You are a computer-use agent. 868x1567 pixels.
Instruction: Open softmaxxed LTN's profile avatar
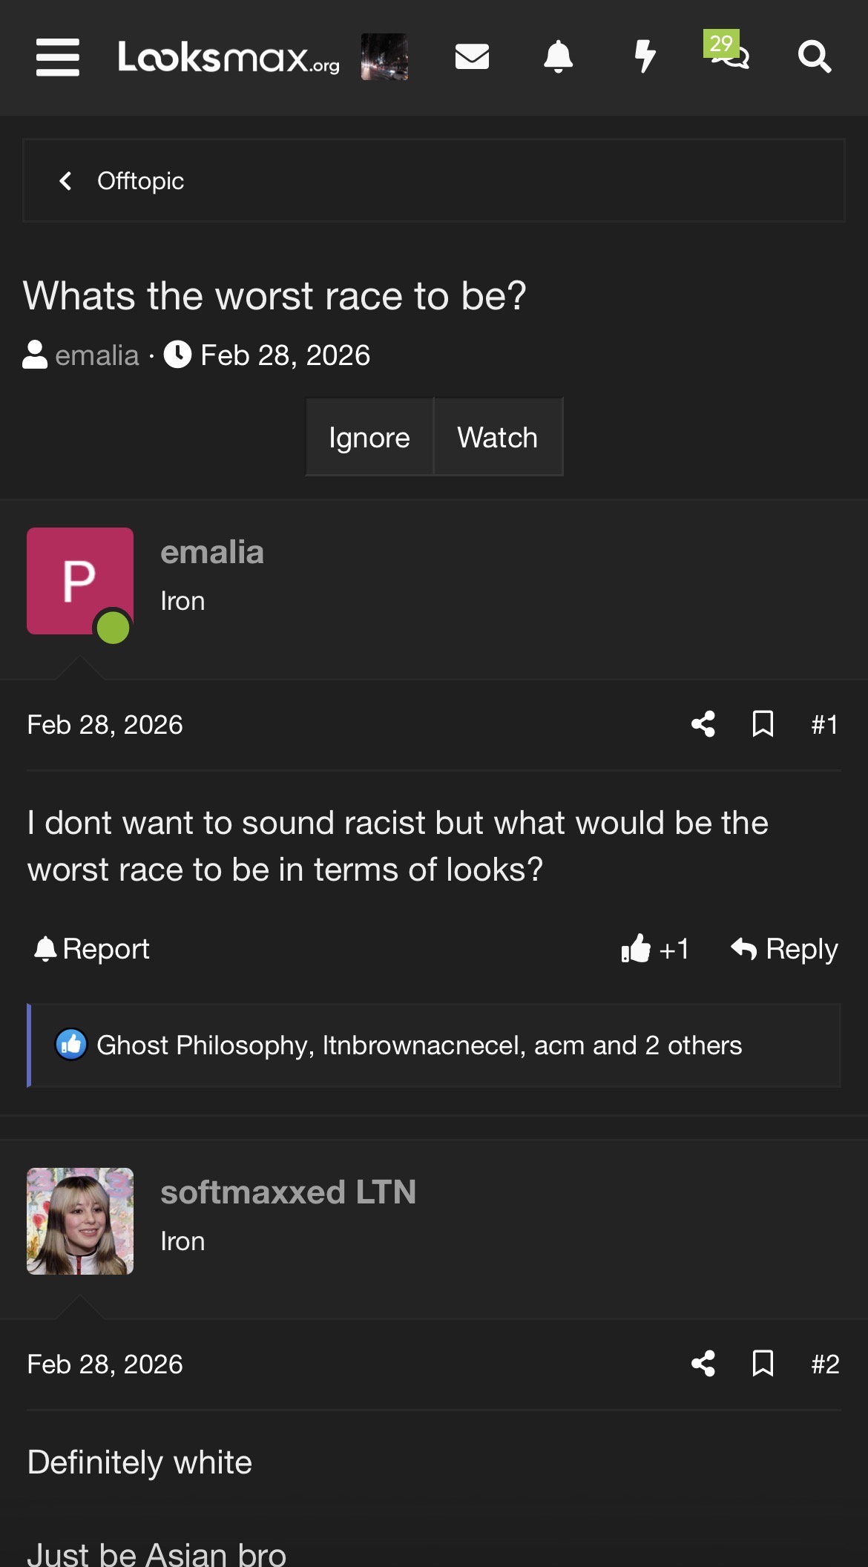tap(80, 1221)
